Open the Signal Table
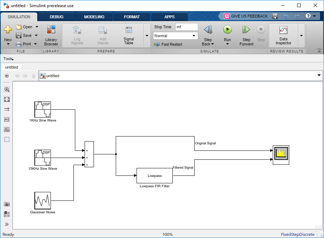Viewport: 324px width, 238px height. coord(129,35)
